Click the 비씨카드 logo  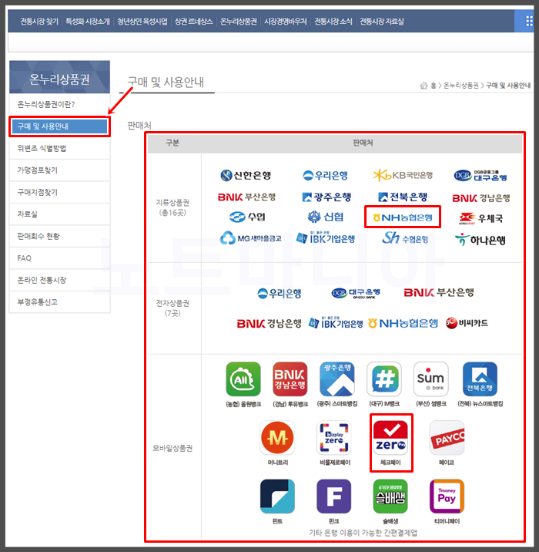pos(467,323)
